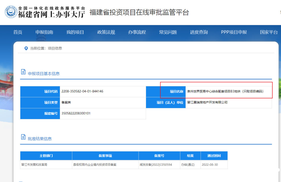This screenshot has height=182, width=281.
Task: Click the 项目名称 label cell
Action: (x=166, y=92)
